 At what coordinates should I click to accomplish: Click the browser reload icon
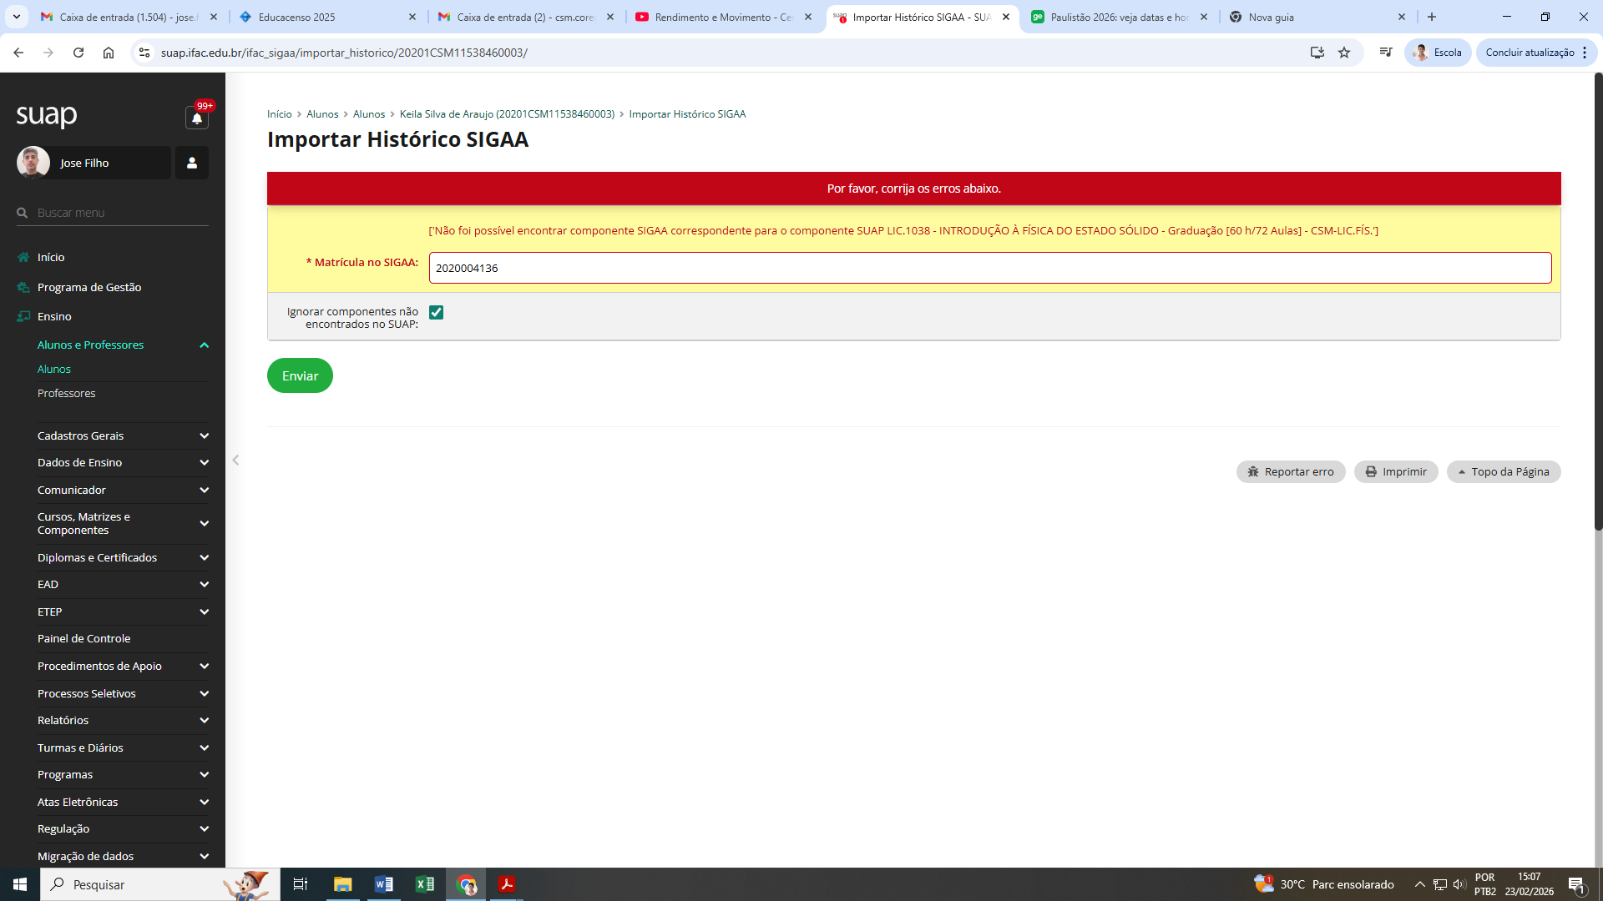coord(78,53)
